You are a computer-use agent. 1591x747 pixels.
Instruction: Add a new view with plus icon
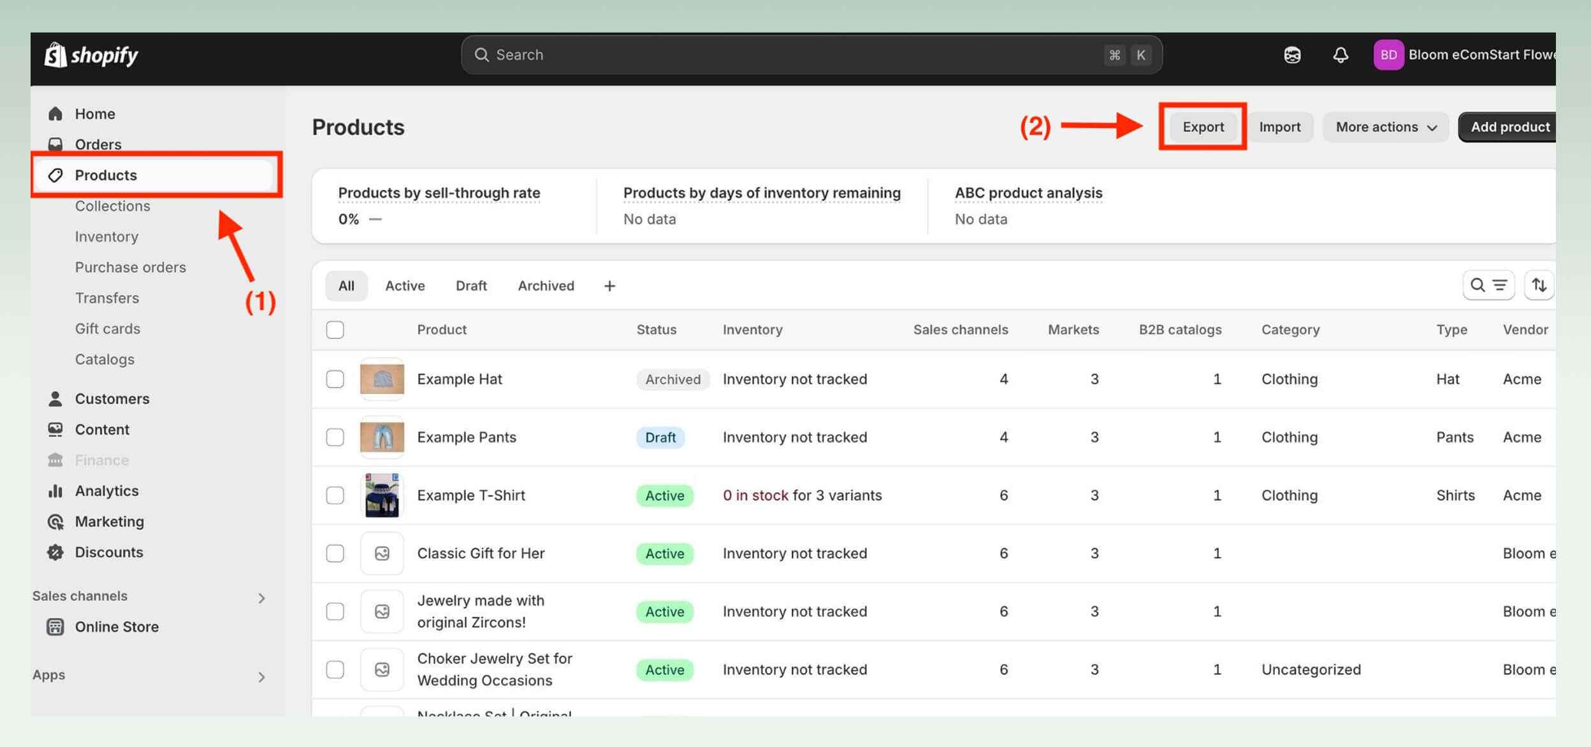(609, 286)
